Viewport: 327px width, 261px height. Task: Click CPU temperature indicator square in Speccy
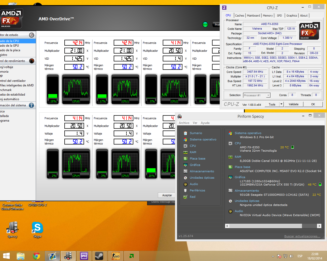[x=293, y=147]
